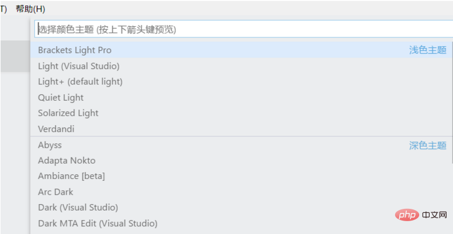
Task: Choose the Arc Dark theme
Action: coord(56,192)
